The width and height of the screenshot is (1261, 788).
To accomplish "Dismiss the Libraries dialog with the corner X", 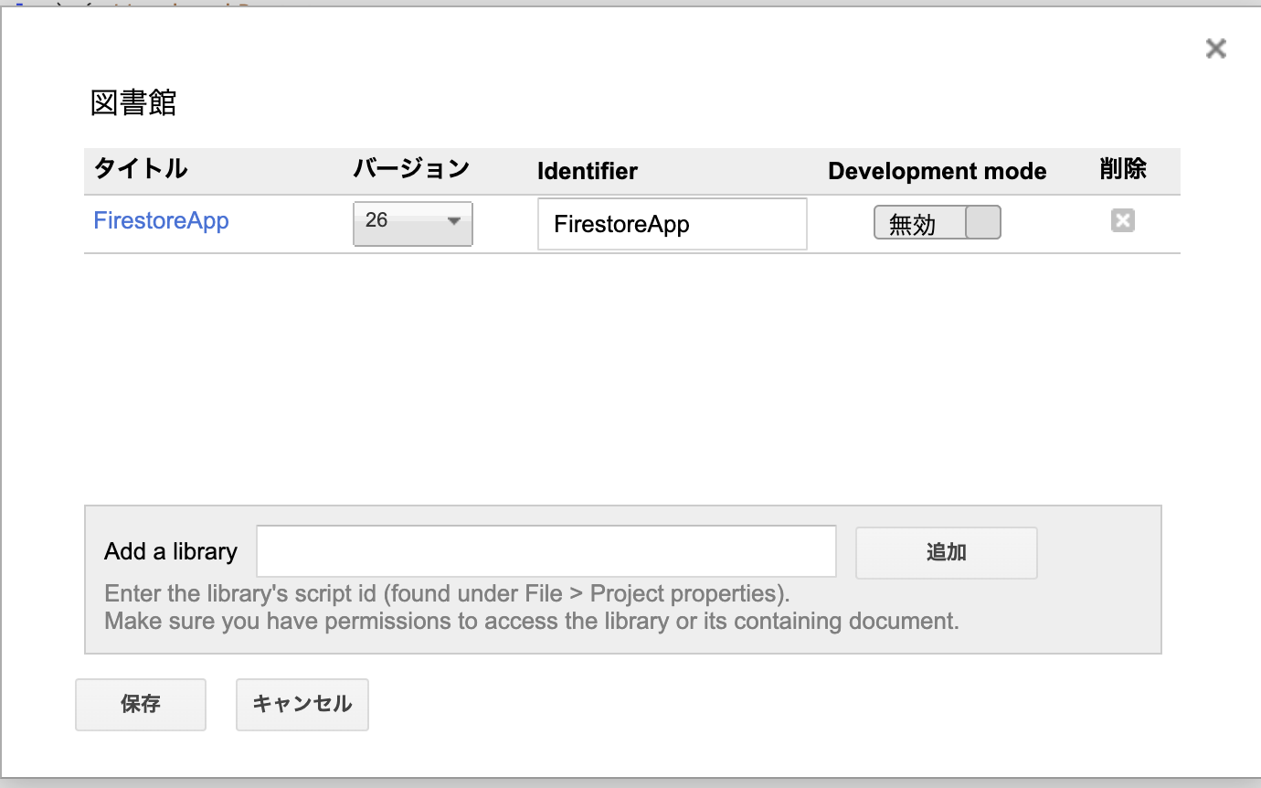I will (x=1215, y=48).
